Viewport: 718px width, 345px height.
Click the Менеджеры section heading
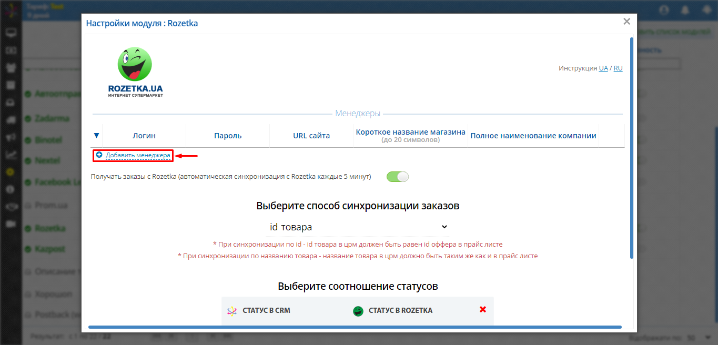point(358,114)
